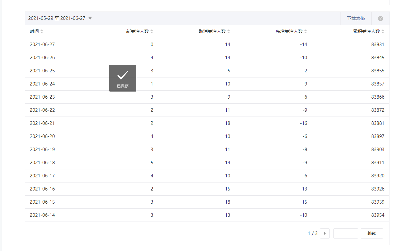Click the 已保存 checkmark notification
Viewport: 403px width, 251px height.
(123, 78)
